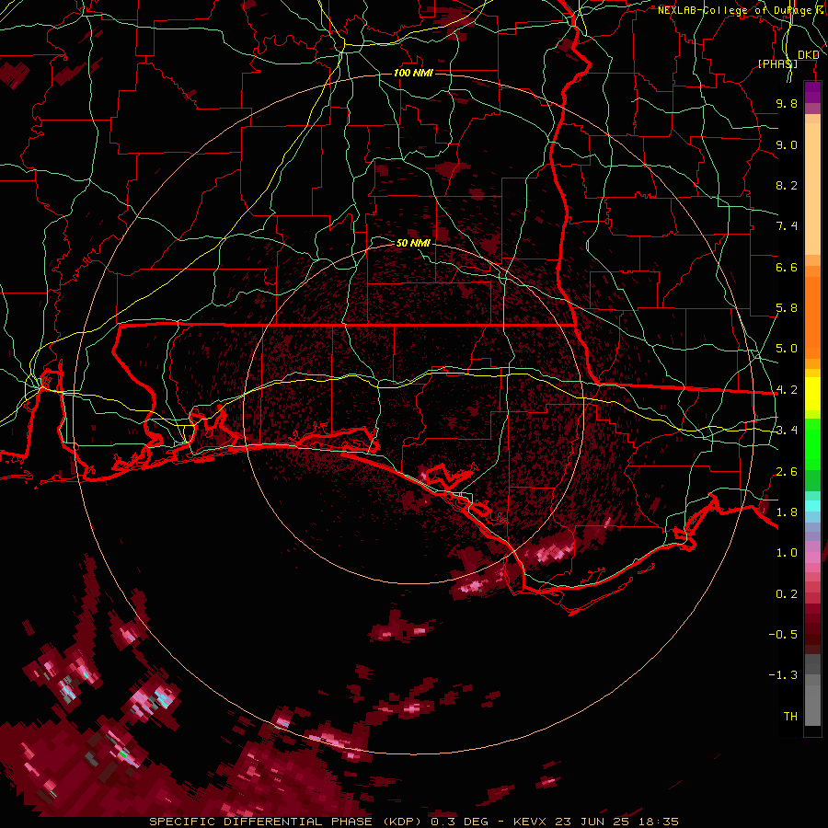Click the 7.4 color scale value
Viewport: 828px width, 828px height.
(787, 226)
